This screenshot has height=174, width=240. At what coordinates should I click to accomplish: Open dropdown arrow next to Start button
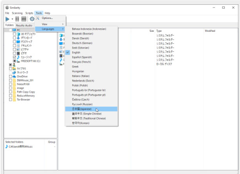point(13,19)
